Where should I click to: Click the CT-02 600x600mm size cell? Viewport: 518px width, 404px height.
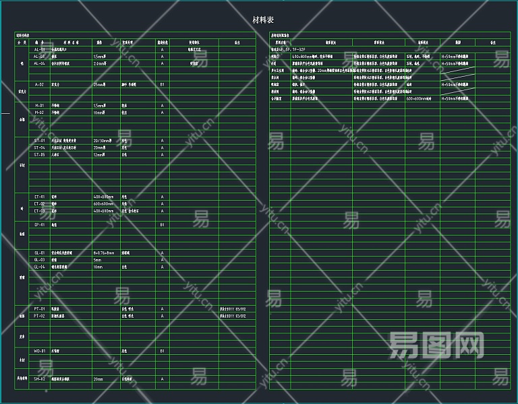click(x=105, y=203)
